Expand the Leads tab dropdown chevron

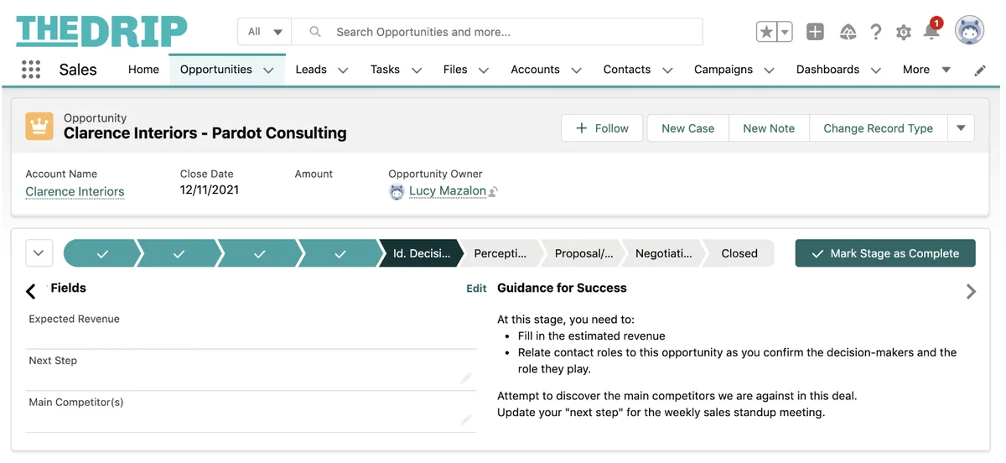[343, 70]
